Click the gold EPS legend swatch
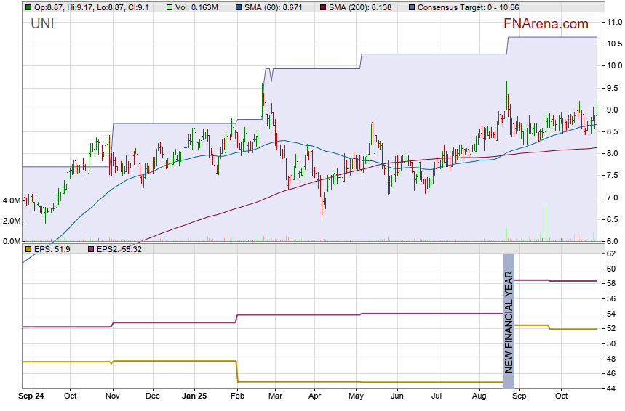This screenshot has width=625, height=411. (x=28, y=249)
